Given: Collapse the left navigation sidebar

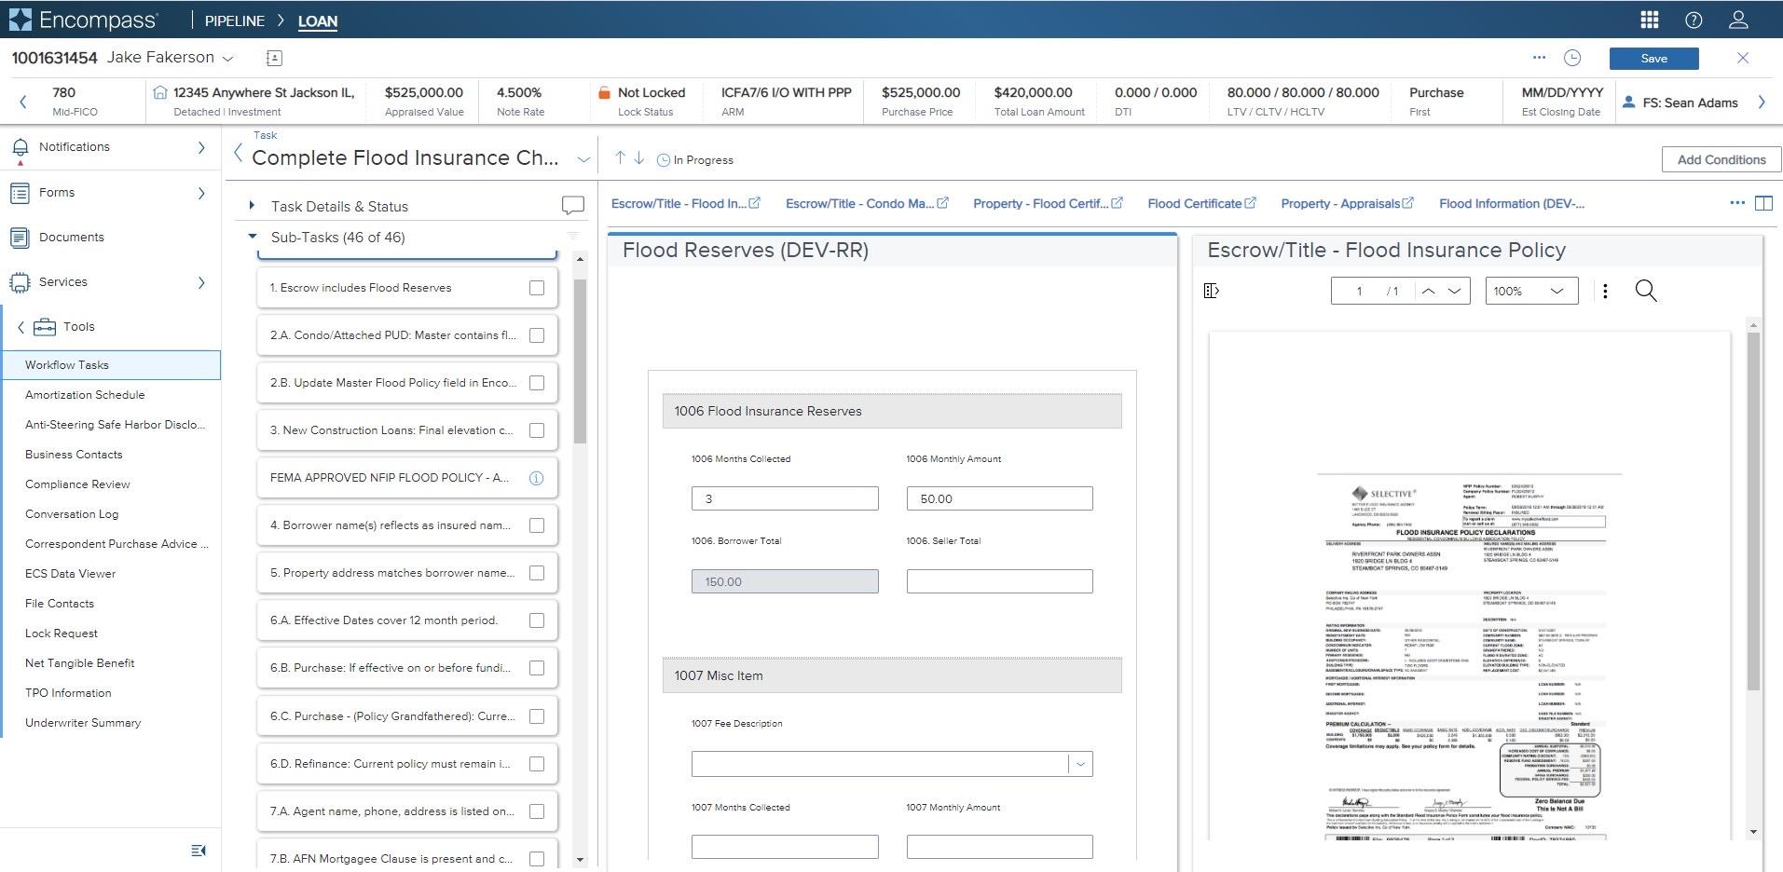Looking at the screenshot, I should pyautogui.click(x=199, y=851).
